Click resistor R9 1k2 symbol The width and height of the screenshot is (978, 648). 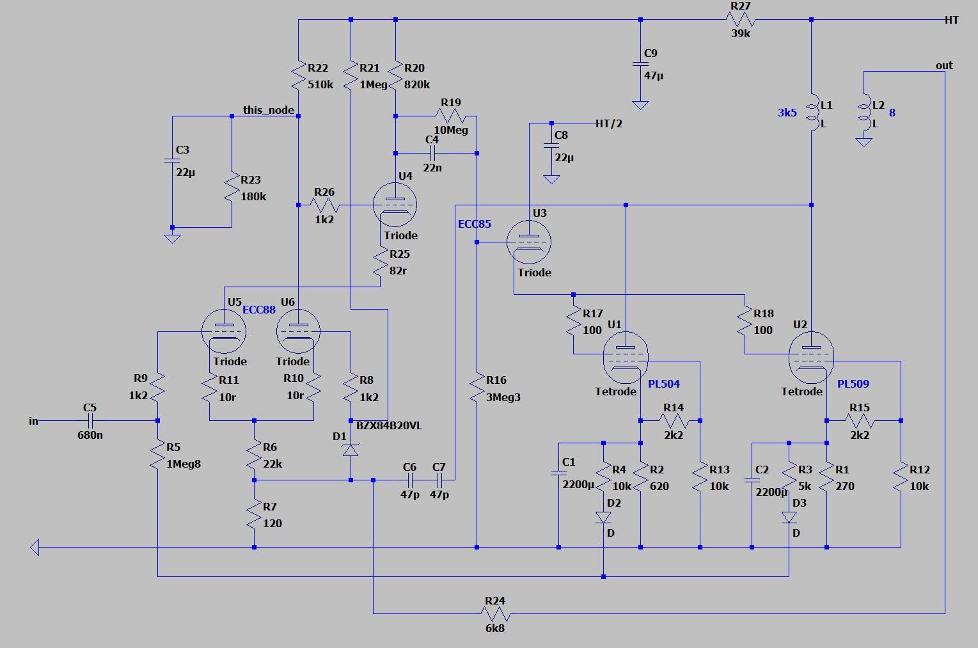(157, 388)
